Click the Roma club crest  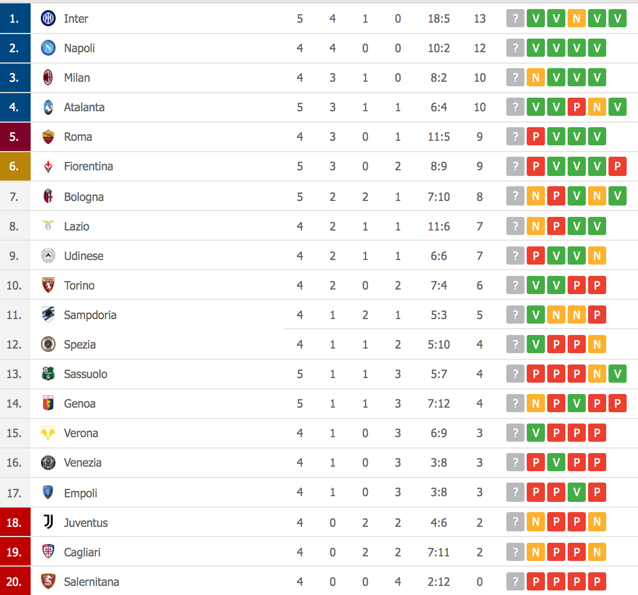pos(48,137)
